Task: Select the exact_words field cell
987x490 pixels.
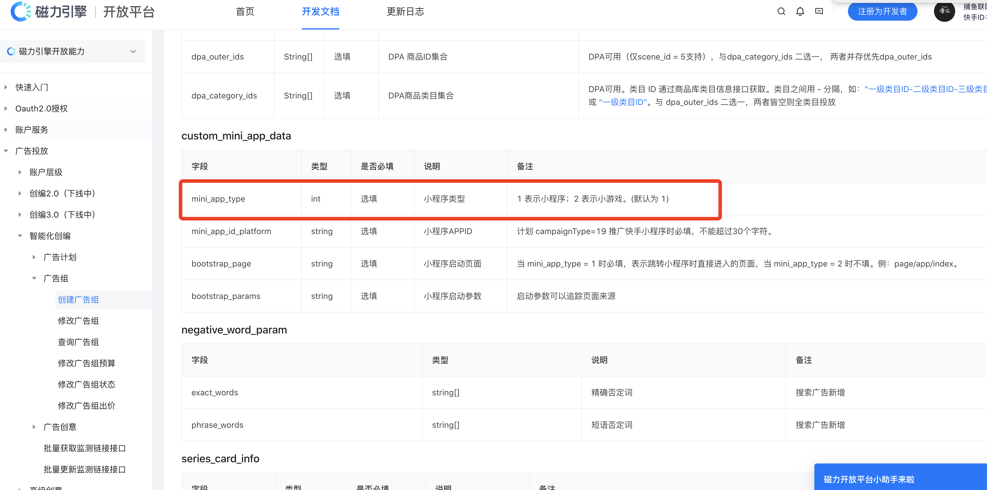Action: (x=302, y=393)
